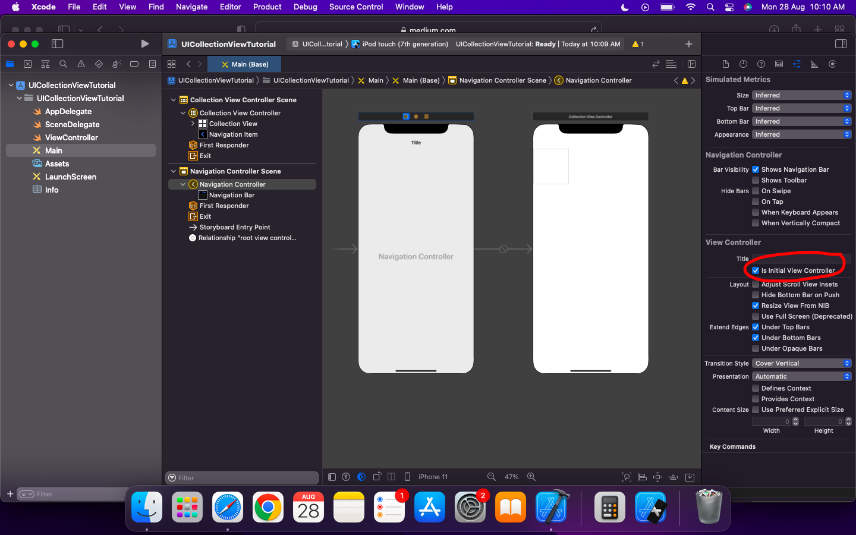This screenshot has height=535, width=856.
Task: Enable Hide Bars On Swipe
Action: click(x=756, y=191)
